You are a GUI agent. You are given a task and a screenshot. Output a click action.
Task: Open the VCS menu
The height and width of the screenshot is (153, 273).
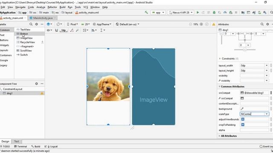click(85, 7)
